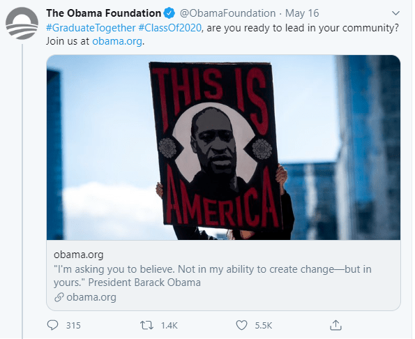Retweet using the retweet arrows icon
Screen dimensions: 415x339
[146, 325]
